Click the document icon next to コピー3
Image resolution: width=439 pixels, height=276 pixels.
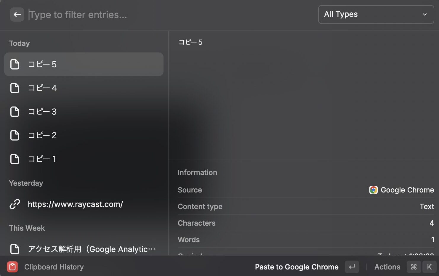(x=15, y=112)
